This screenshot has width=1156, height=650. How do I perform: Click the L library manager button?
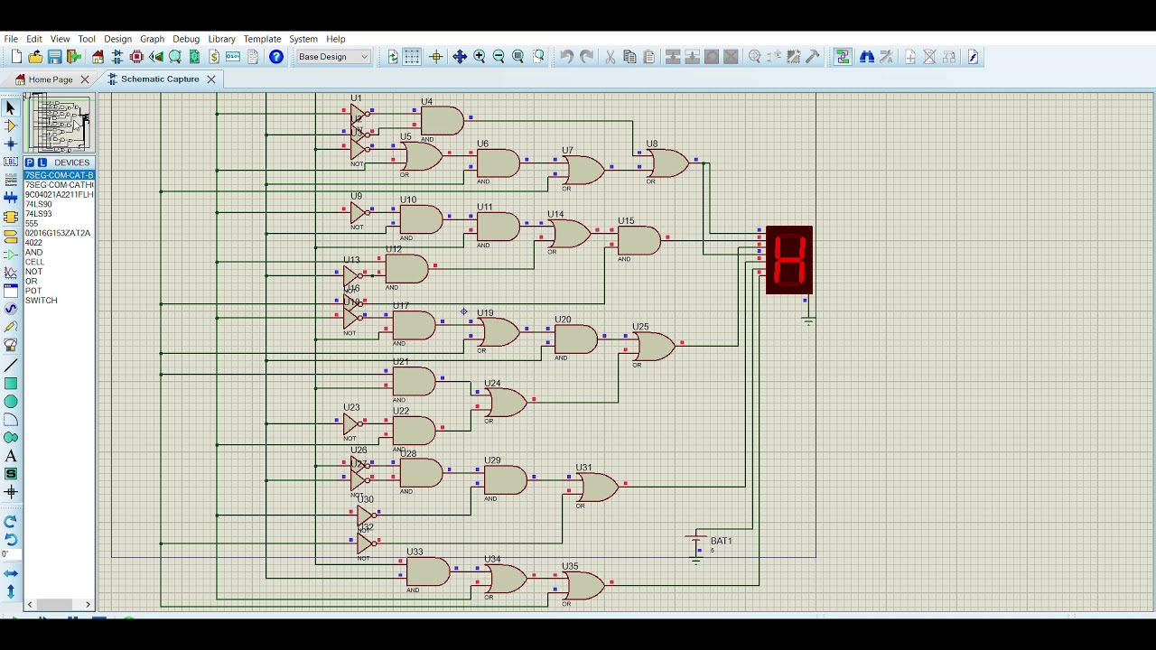(42, 162)
